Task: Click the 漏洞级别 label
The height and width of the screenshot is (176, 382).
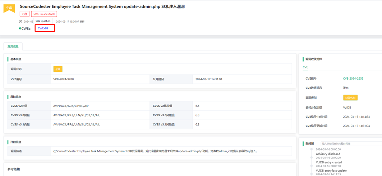Action: (x=311, y=98)
